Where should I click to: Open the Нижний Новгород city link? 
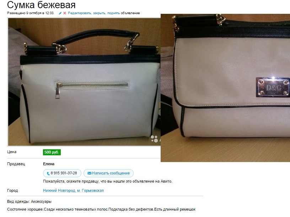(x=59, y=190)
